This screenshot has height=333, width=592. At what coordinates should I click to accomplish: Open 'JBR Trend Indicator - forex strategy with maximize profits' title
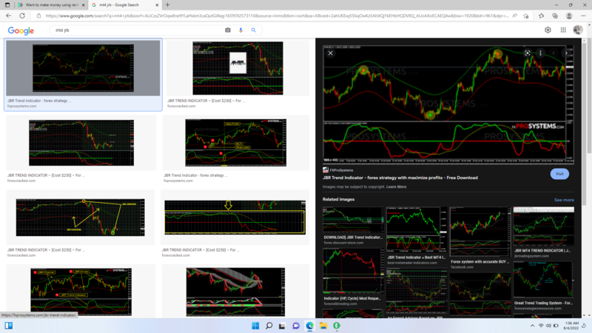tap(400, 178)
